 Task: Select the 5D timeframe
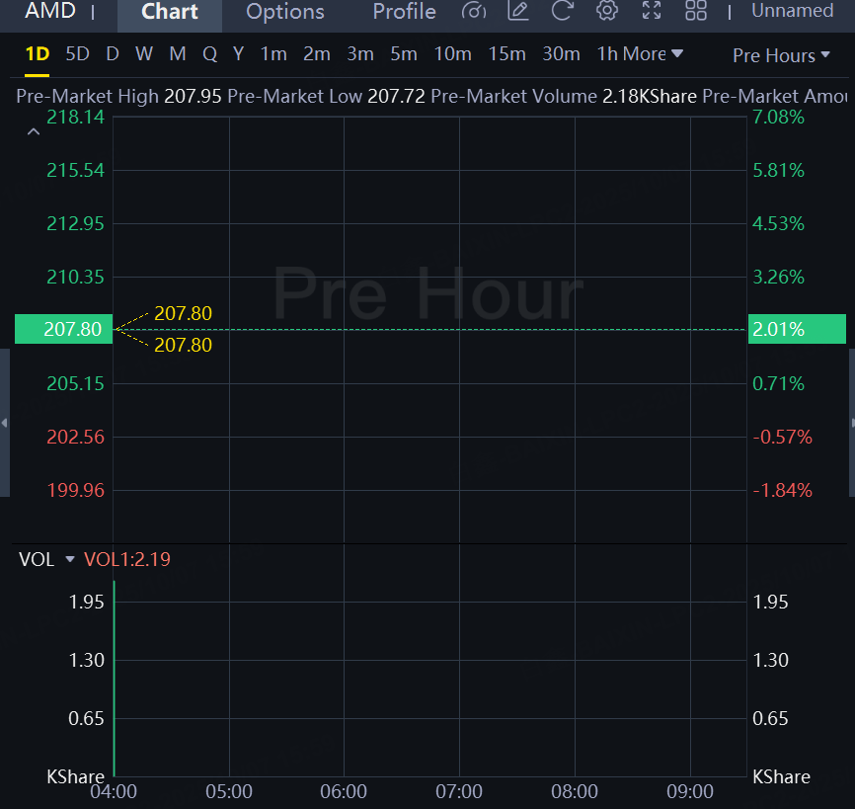coord(77,54)
